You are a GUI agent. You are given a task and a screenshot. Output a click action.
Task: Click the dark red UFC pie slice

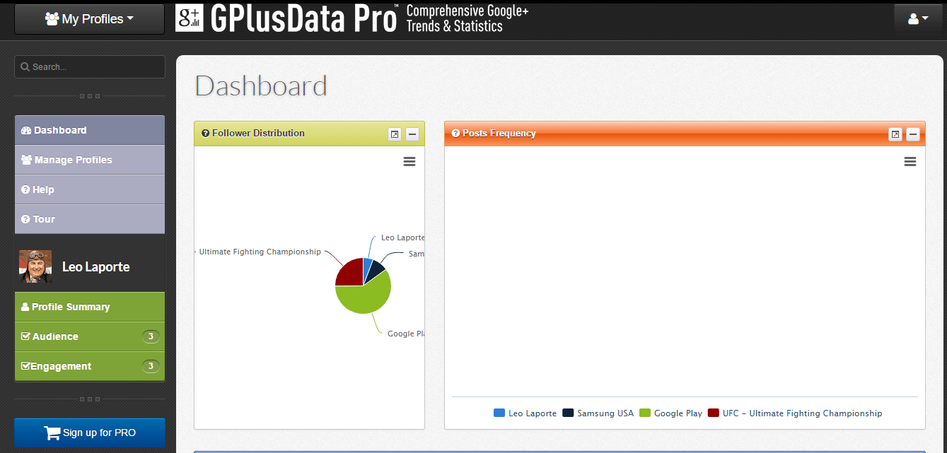click(349, 274)
